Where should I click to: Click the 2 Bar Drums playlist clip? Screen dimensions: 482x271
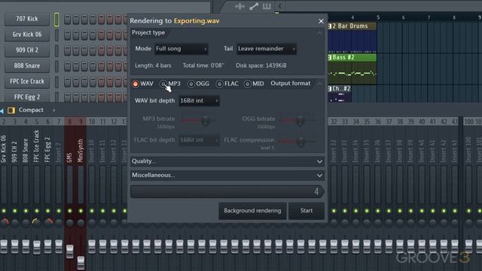tap(352, 38)
